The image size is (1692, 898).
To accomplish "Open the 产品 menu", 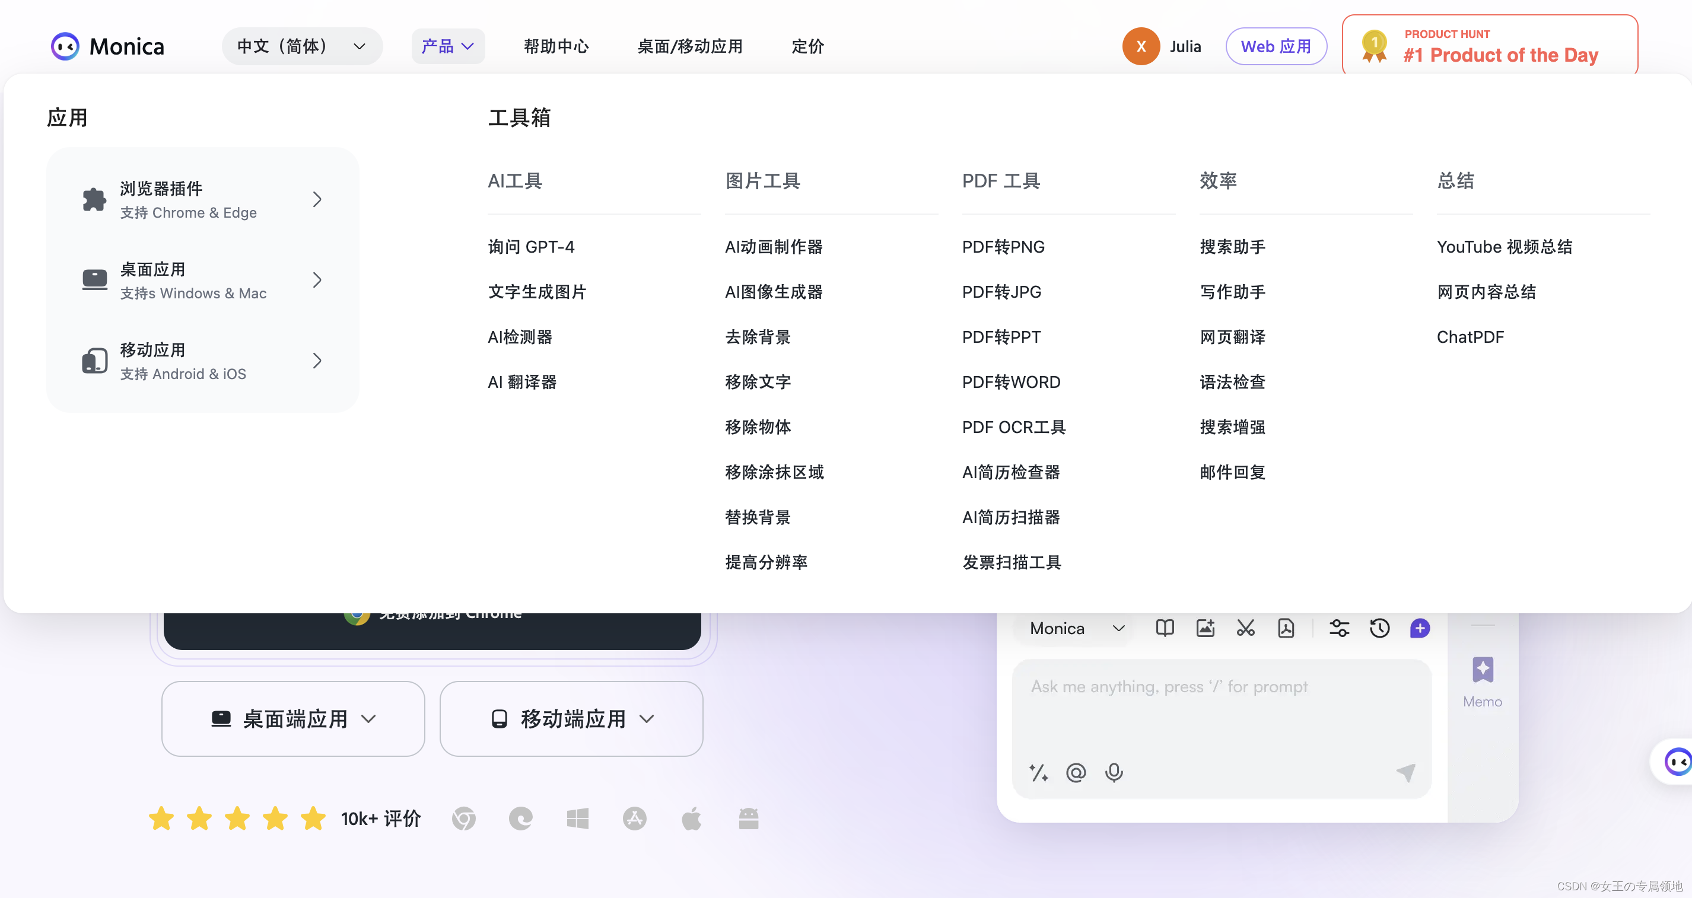I will click(448, 46).
